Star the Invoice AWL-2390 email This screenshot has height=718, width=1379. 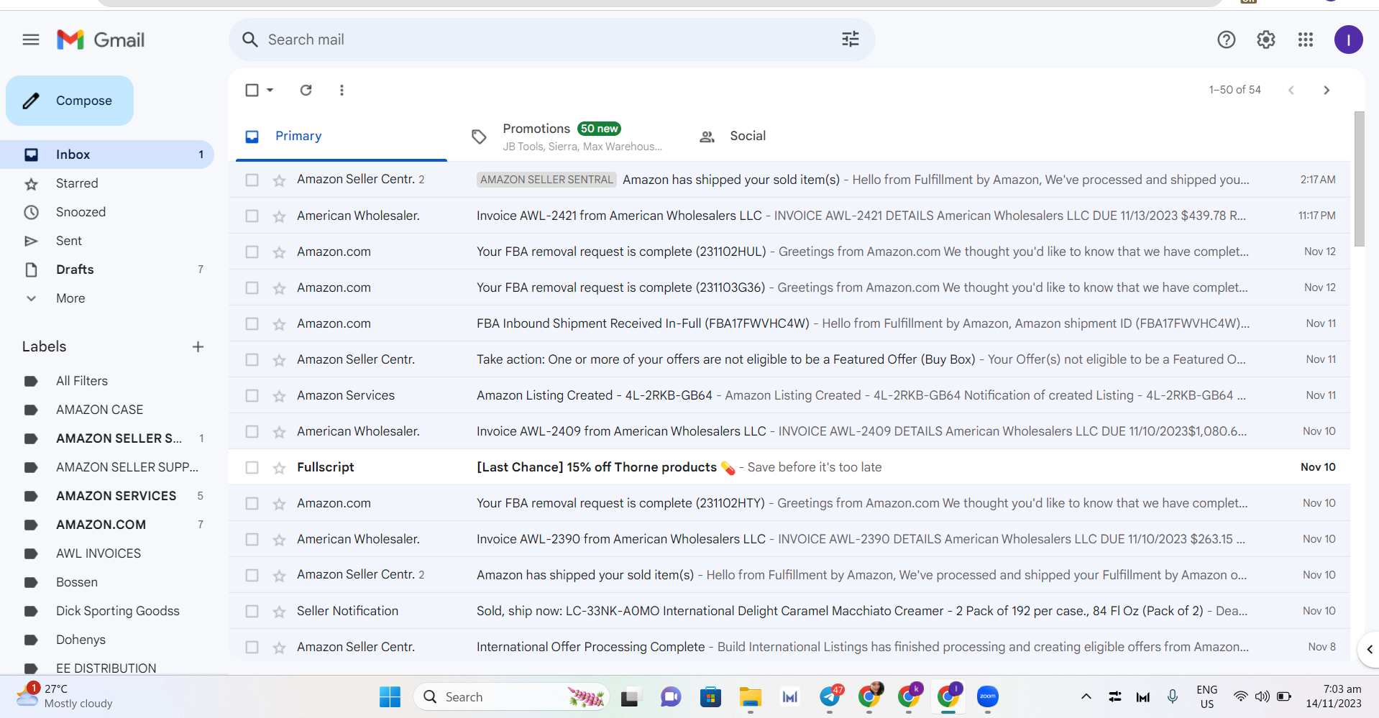pyautogui.click(x=279, y=539)
